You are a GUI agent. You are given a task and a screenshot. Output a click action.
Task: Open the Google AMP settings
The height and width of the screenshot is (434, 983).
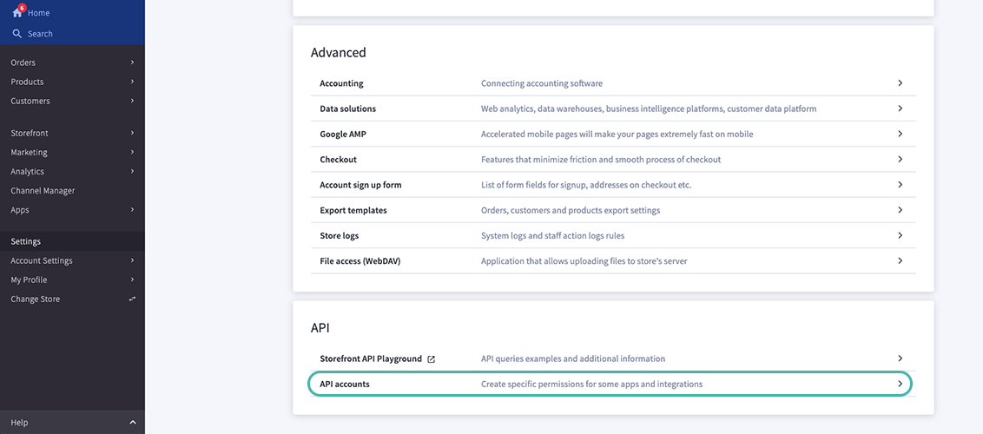click(344, 135)
